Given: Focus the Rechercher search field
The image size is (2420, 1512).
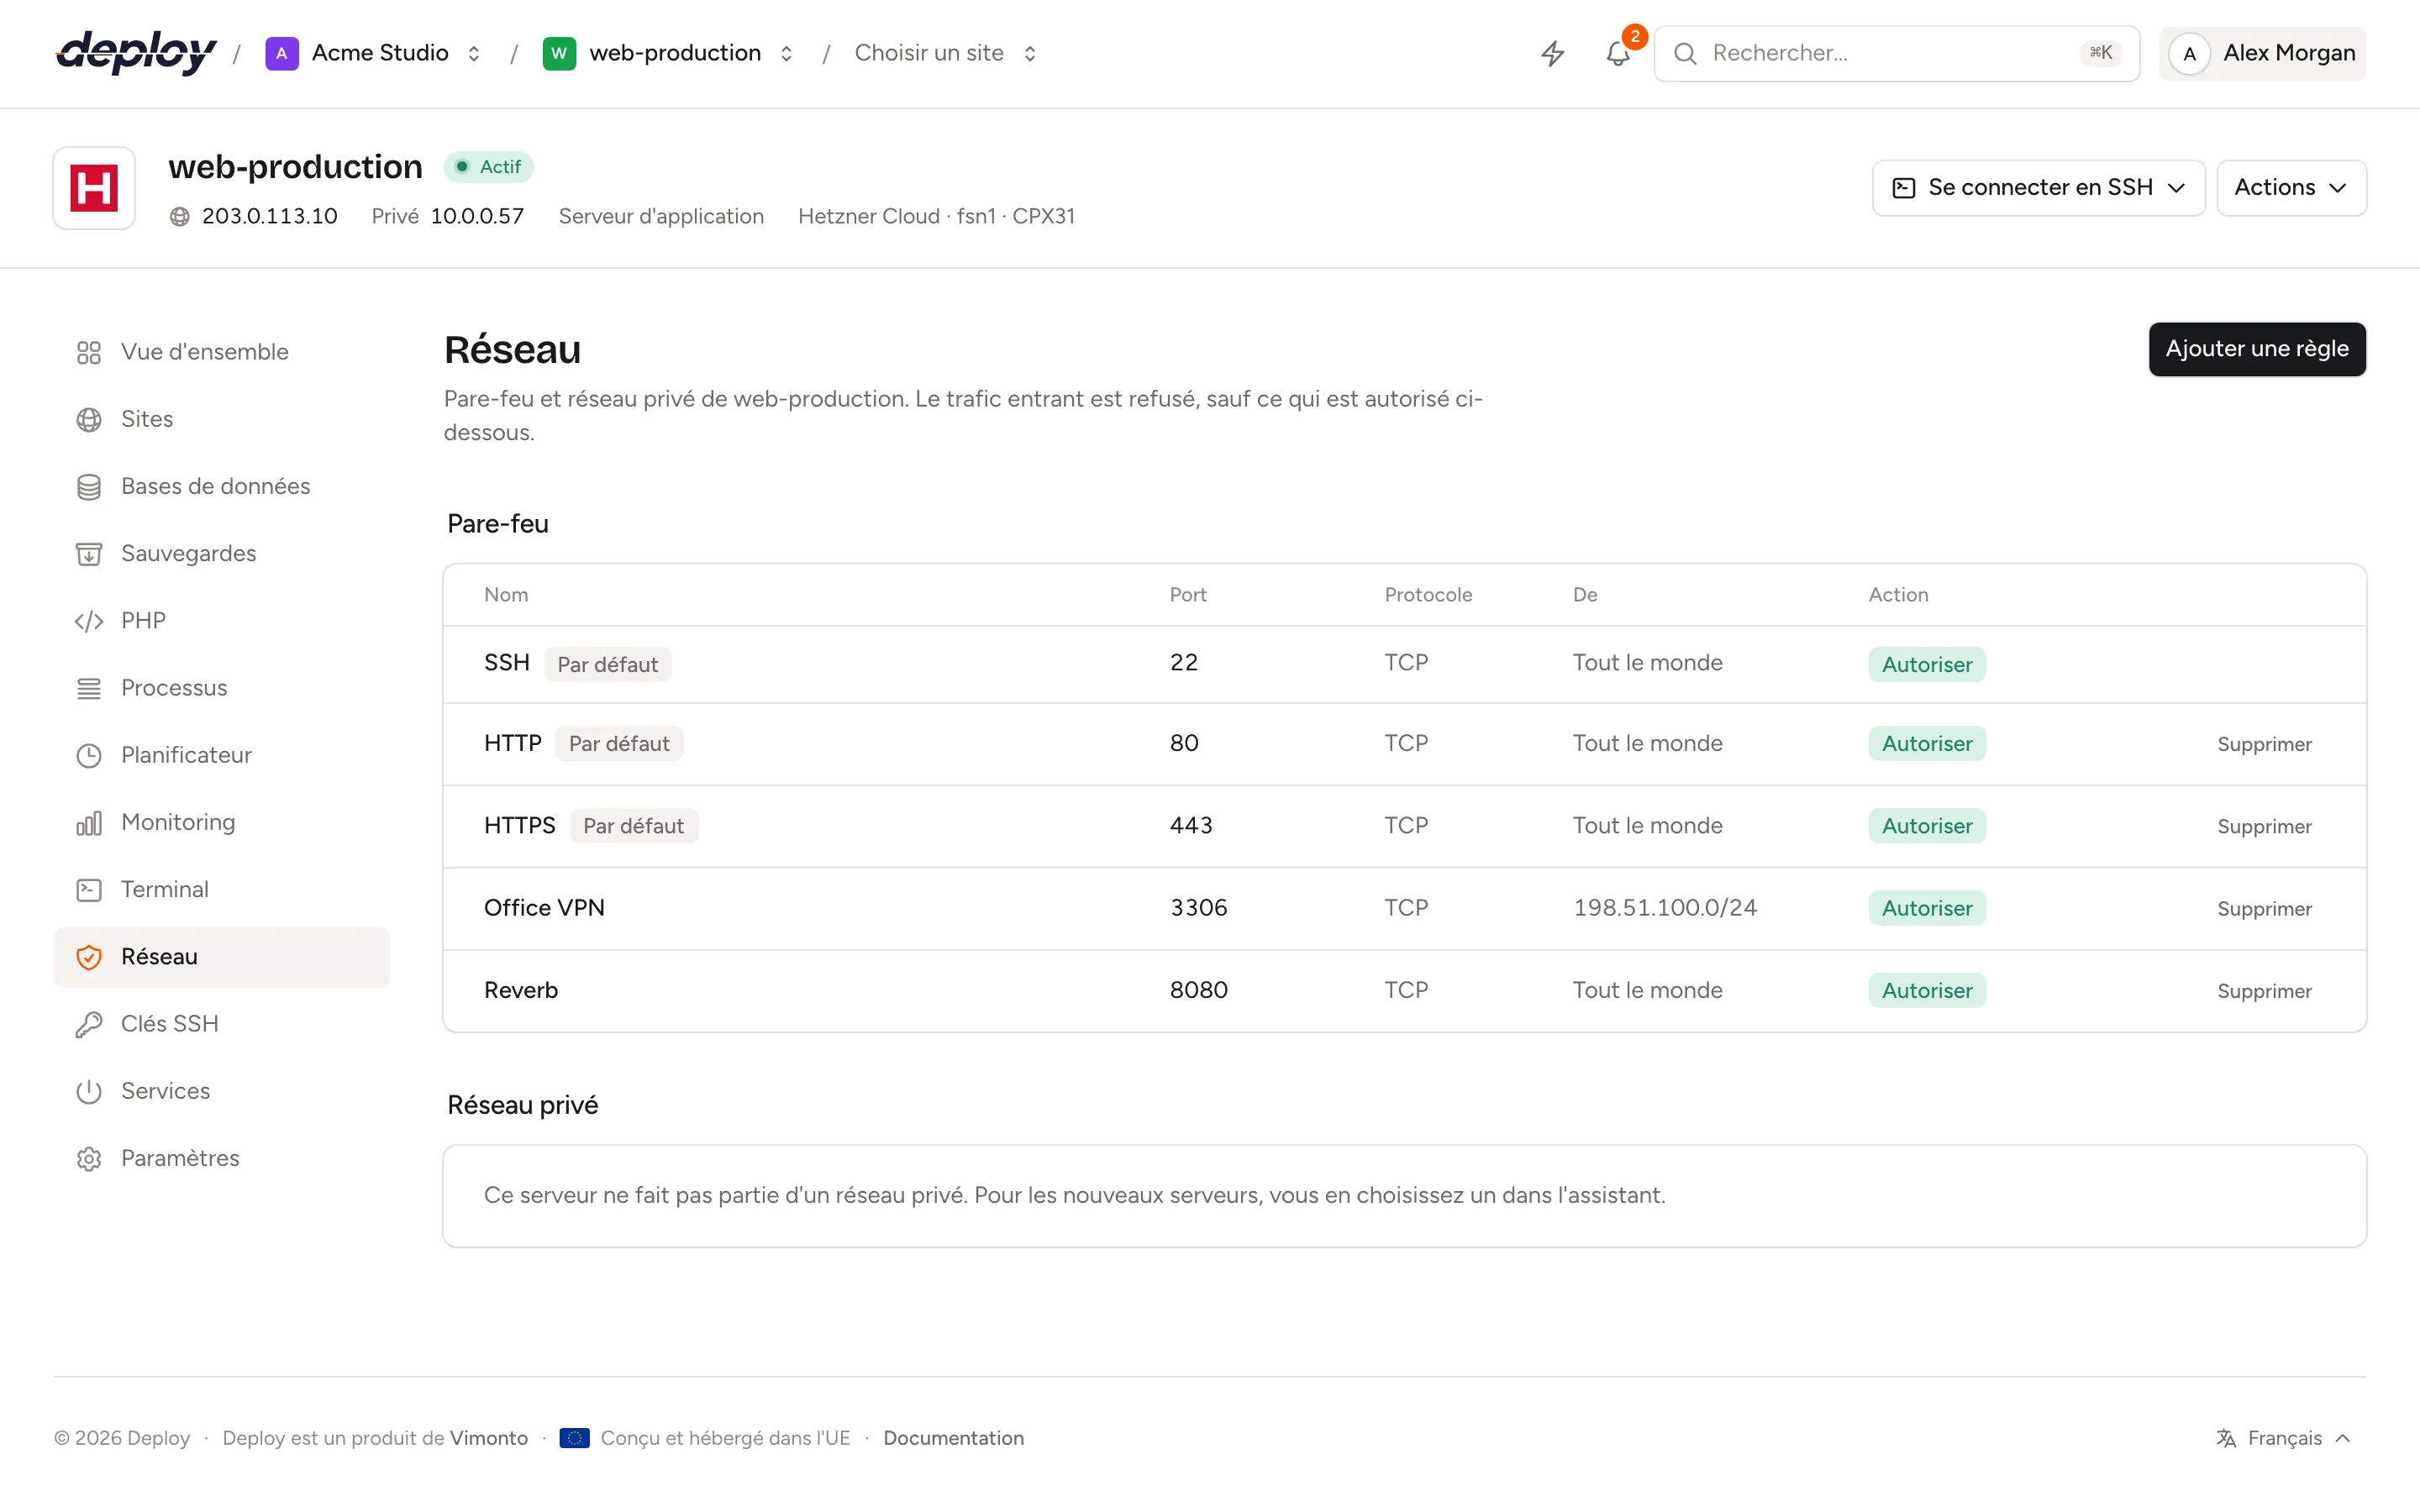Looking at the screenshot, I should coord(1896,54).
